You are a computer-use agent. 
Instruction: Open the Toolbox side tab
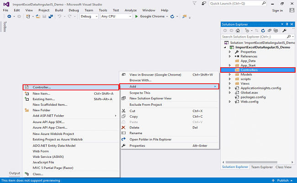[x=5, y=27]
